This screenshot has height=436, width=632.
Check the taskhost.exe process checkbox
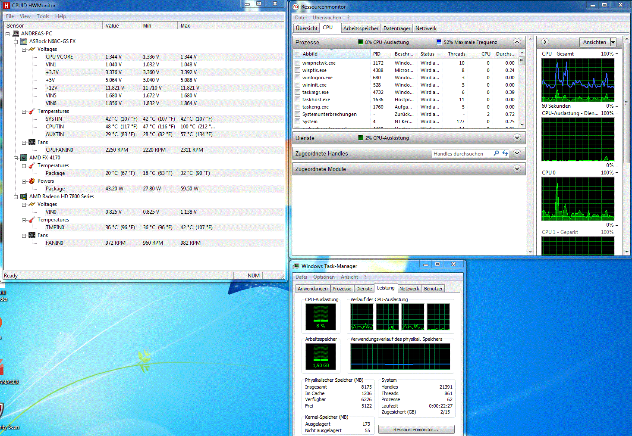pyautogui.click(x=298, y=100)
